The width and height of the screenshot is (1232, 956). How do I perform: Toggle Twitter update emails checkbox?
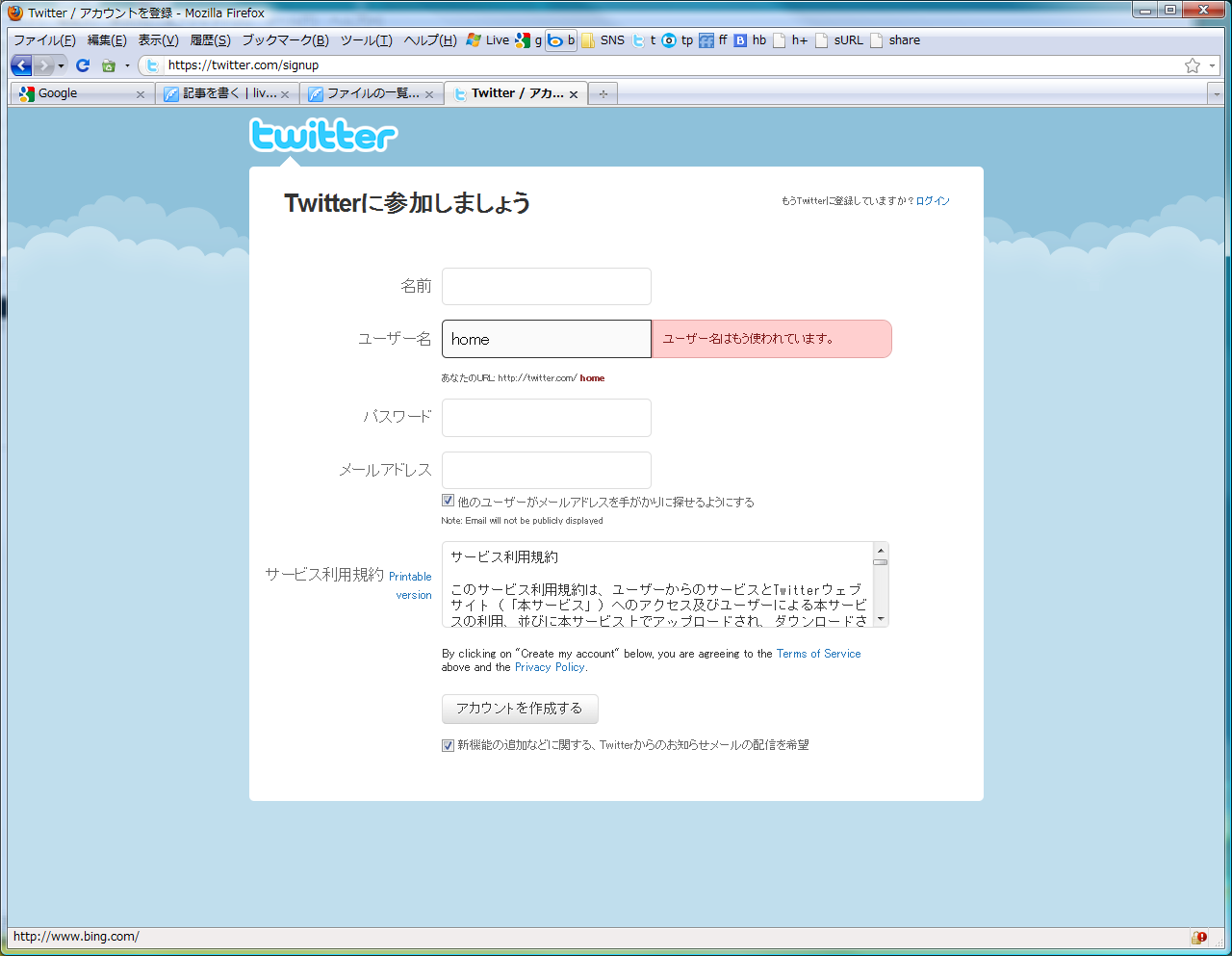pos(448,745)
